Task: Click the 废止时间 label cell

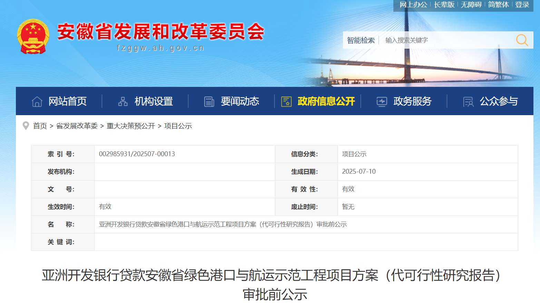Action: click(306, 207)
